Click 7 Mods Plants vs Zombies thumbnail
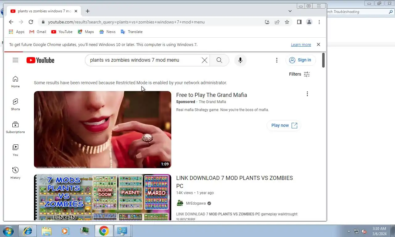Image resolution: width=395 pixels, height=237 pixels. (102, 197)
